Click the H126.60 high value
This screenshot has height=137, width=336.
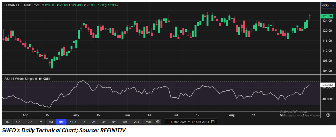[62, 5]
